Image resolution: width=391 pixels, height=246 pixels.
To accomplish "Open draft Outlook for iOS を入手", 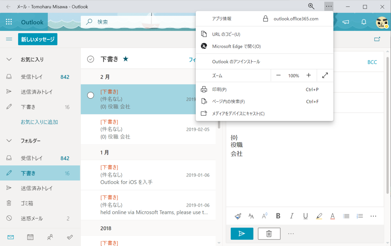I will coord(148,175).
